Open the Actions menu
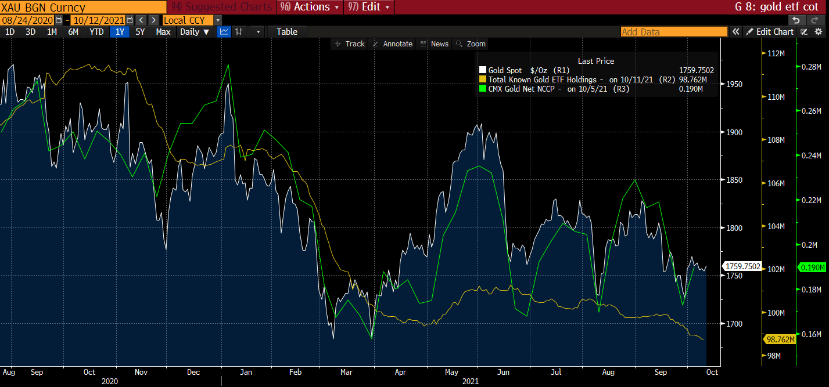Screen dimensions: 829x387 310,7
